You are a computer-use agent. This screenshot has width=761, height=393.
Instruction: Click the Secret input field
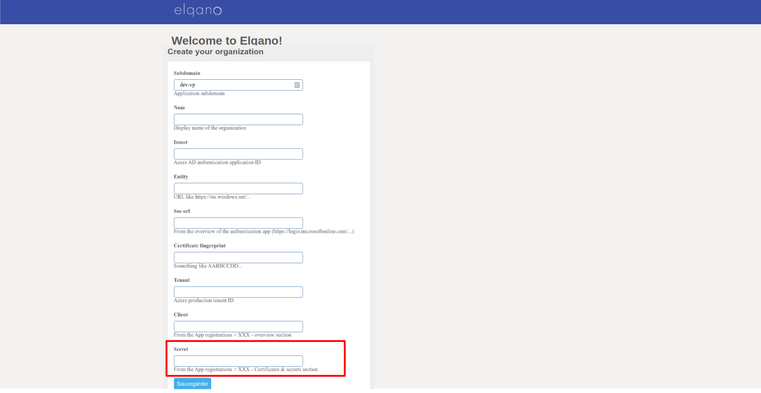[238, 361]
